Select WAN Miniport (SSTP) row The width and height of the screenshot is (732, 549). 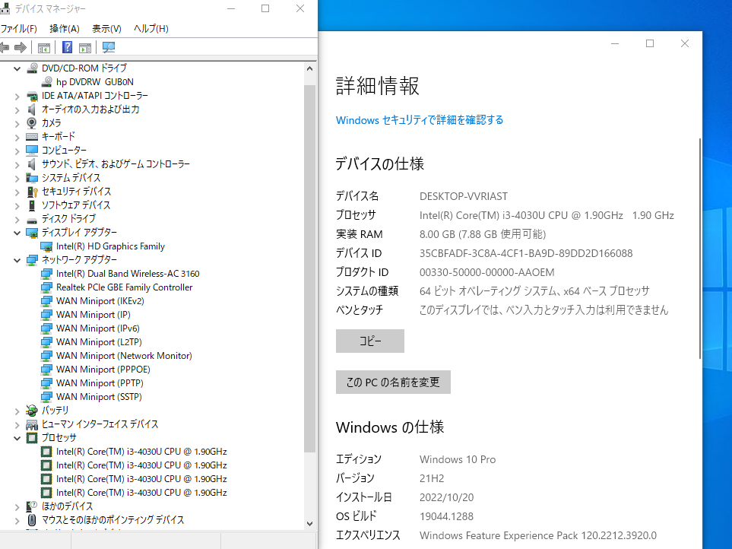pos(99,397)
